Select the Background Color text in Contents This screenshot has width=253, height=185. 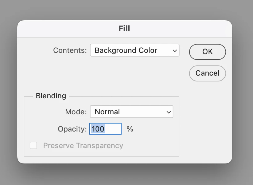126,50
